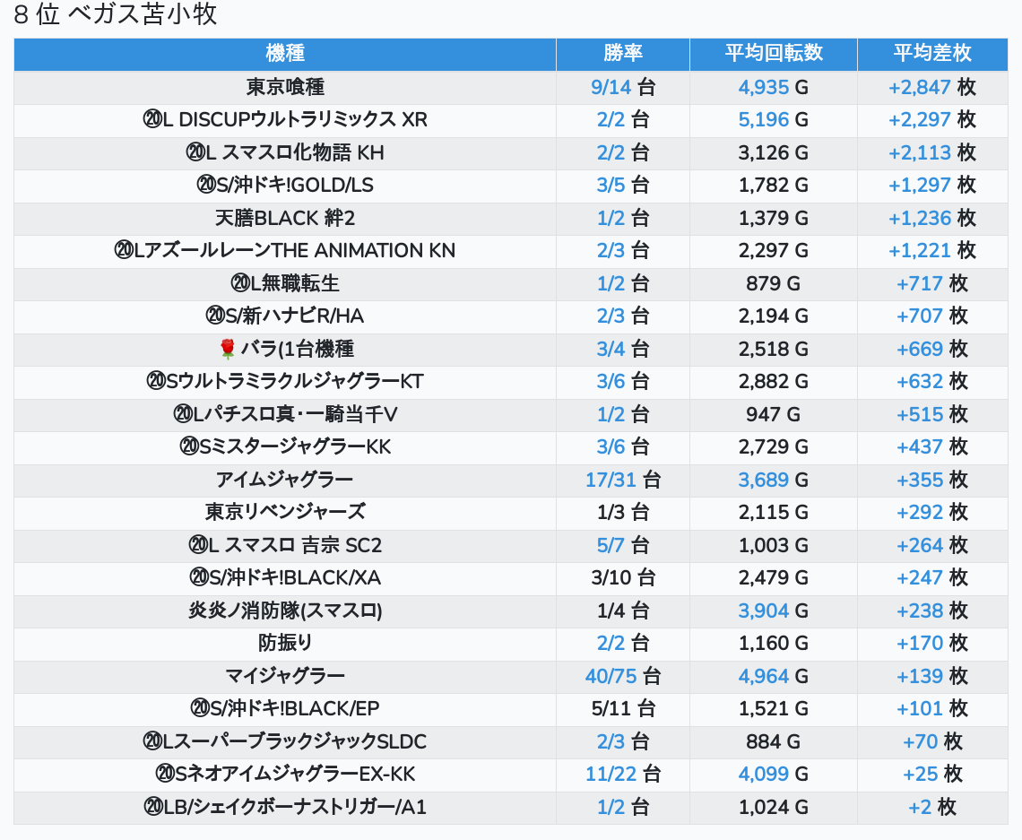The height and width of the screenshot is (840, 1022).
Task: Click the ⑳ symbol before L無職転生
Action: tap(239, 283)
